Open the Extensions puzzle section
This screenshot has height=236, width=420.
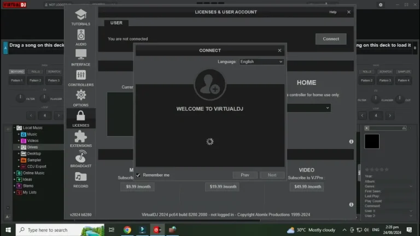80,139
